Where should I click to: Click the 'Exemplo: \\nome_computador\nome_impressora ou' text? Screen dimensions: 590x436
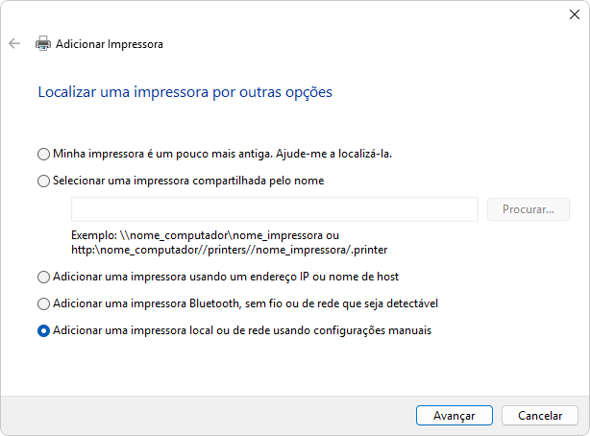pos(205,235)
